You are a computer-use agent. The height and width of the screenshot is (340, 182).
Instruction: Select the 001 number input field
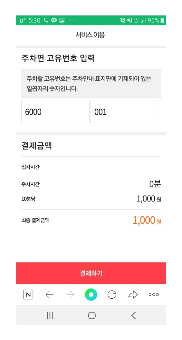pyautogui.click(x=125, y=112)
